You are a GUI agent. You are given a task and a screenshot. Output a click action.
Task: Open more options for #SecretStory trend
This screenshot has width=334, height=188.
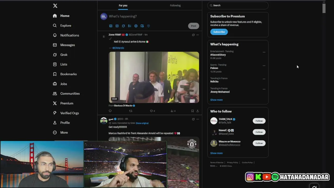pyautogui.click(x=264, y=52)
